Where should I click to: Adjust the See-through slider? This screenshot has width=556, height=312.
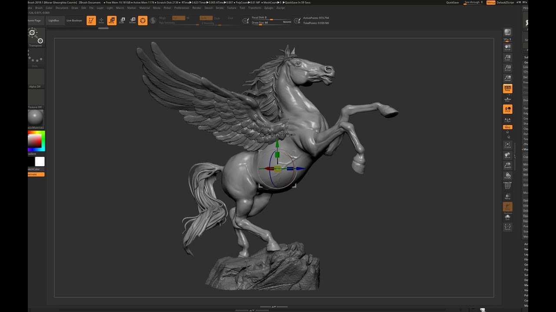click(x=473, y=2)
